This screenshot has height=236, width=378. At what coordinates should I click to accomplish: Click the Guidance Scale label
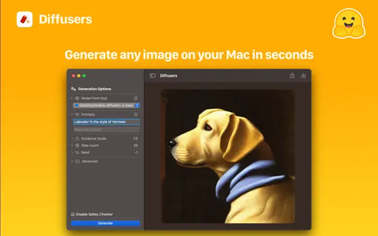click(94, 139)
